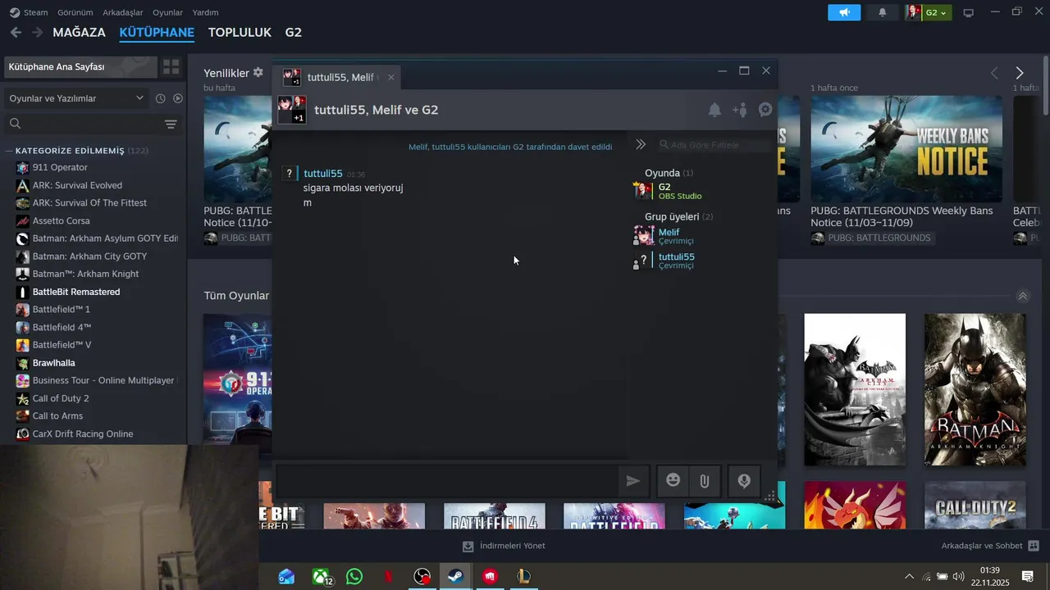Open 'Oyunlar ve Yazılımlar' filter dropdown

pyautogui.click(x=77, y=98)
